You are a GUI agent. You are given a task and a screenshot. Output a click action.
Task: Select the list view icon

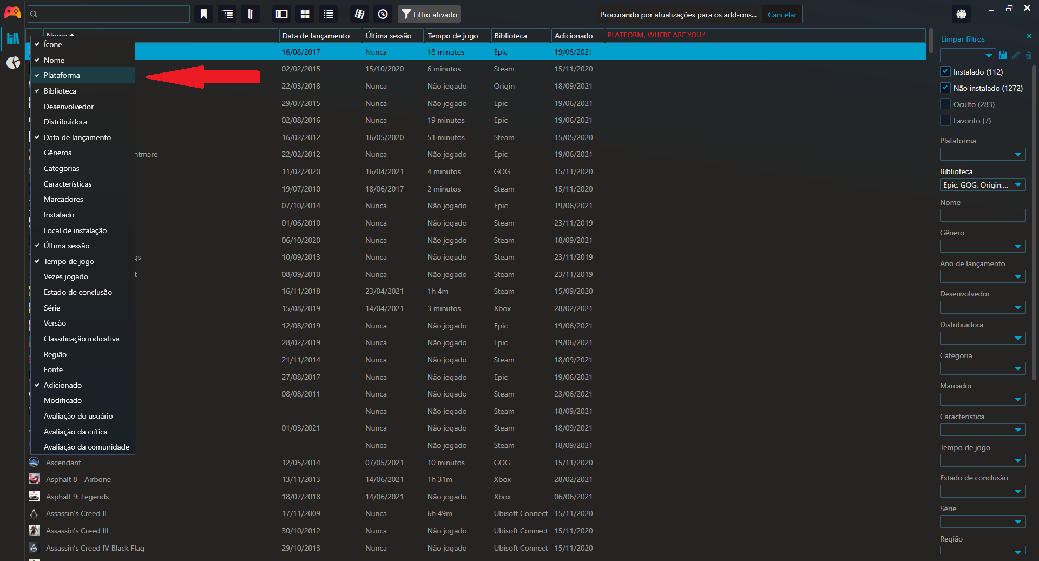(x=328, y=14)
